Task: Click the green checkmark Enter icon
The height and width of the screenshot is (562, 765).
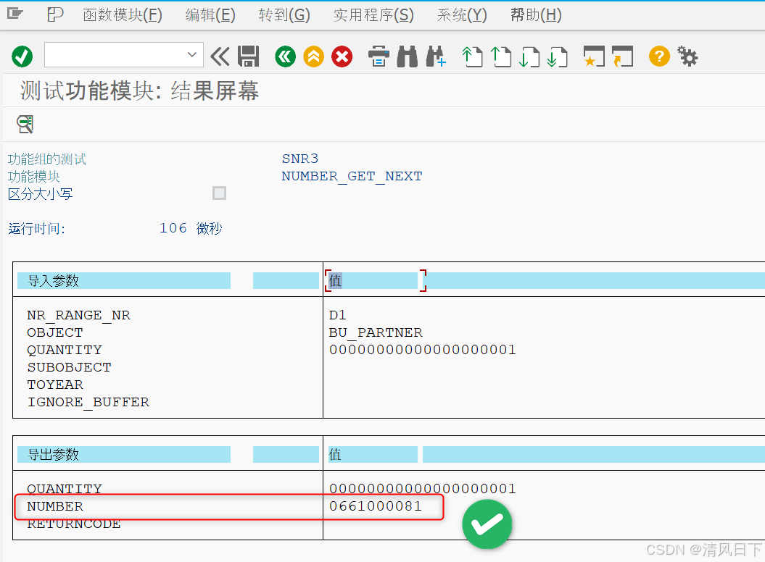Action: click(22, 56)
